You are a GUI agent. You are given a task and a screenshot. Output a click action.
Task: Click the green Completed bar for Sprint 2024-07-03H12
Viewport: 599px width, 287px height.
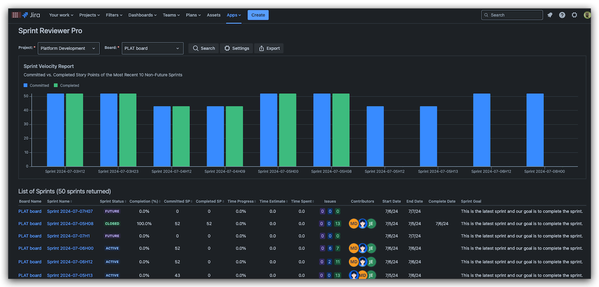(74, 129)
